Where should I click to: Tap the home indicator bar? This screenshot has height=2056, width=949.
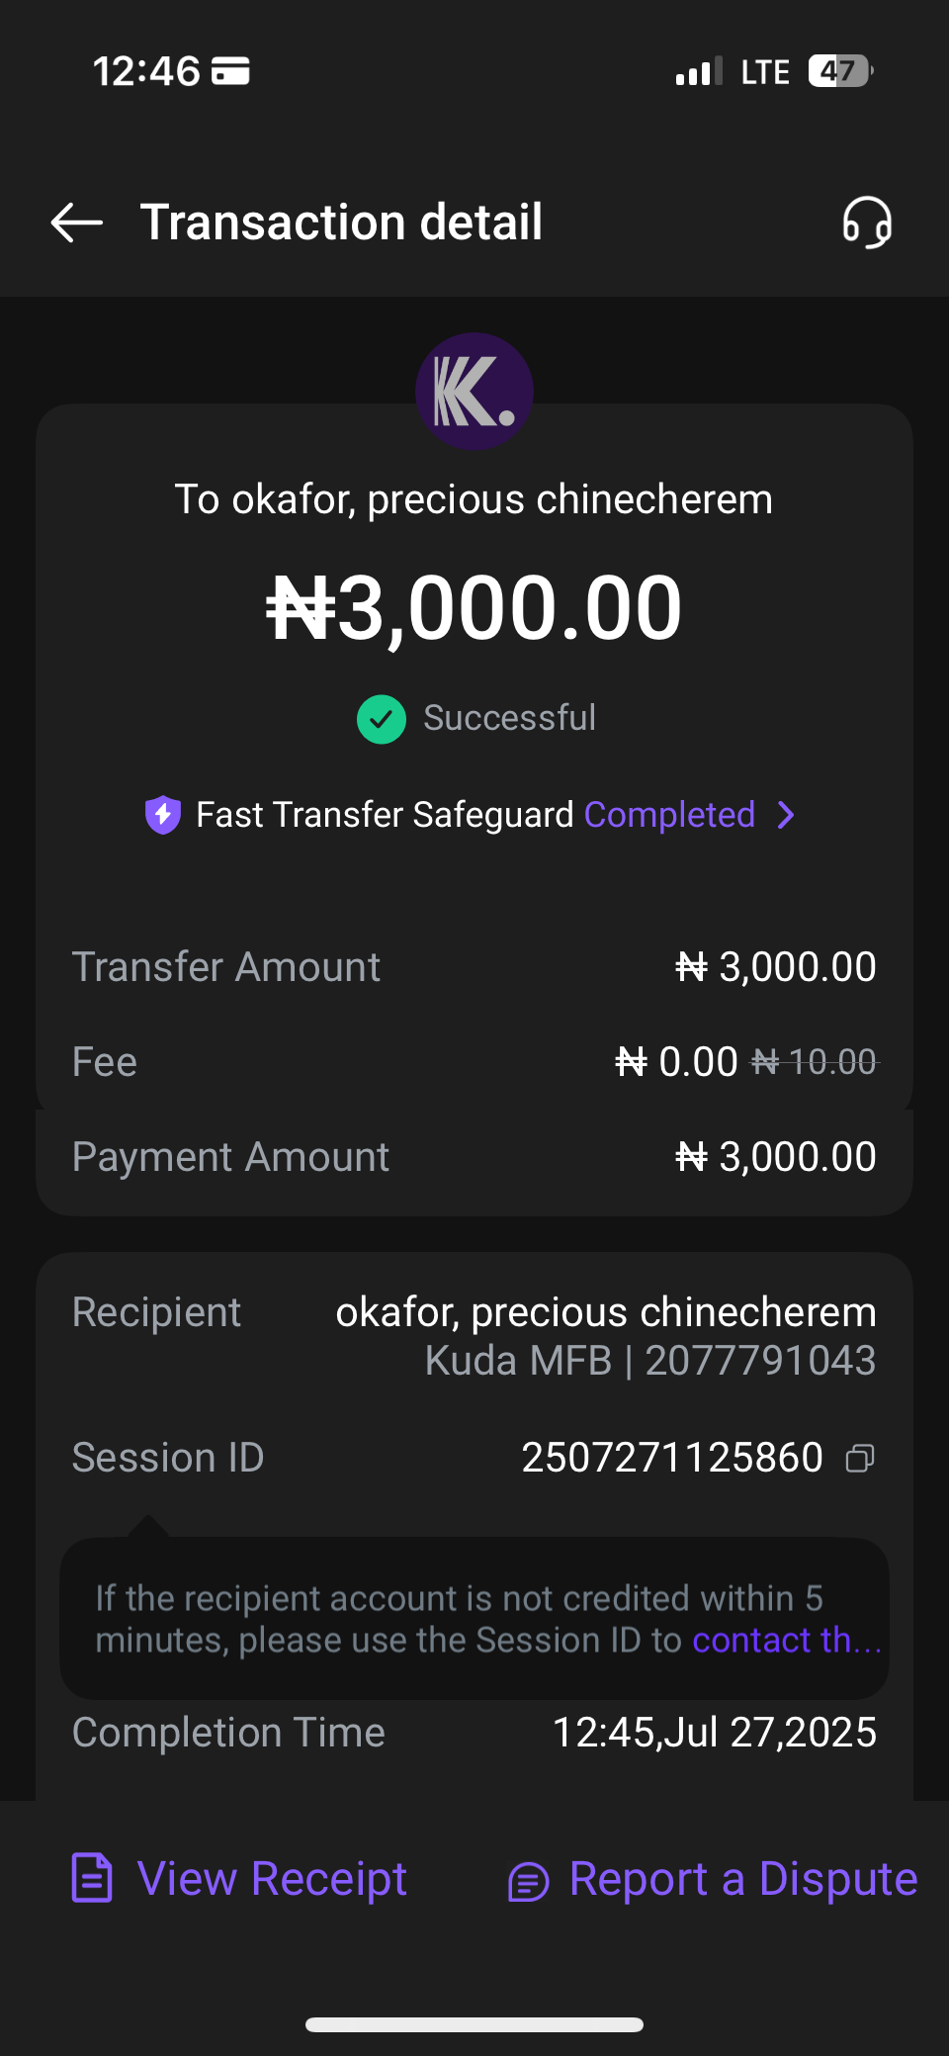(x=474, y=2024)
